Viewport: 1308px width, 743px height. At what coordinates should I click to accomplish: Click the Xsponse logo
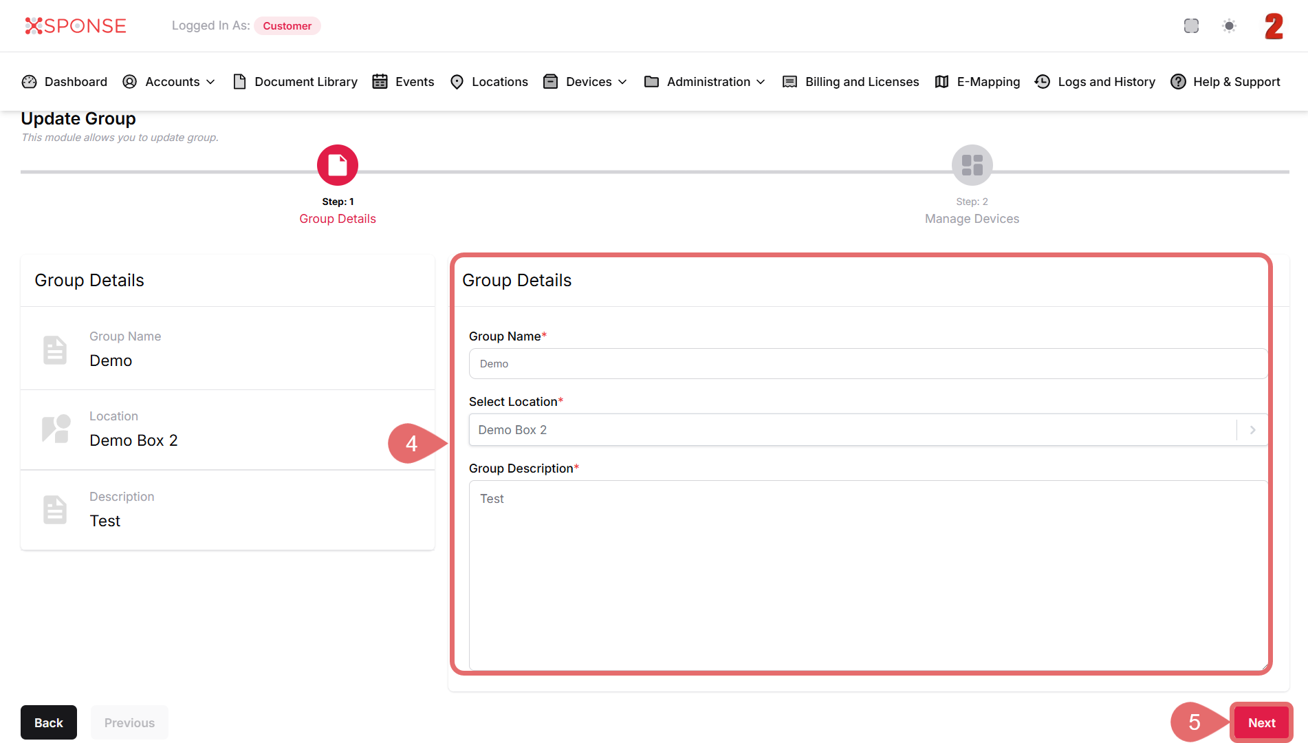(76, 26)
